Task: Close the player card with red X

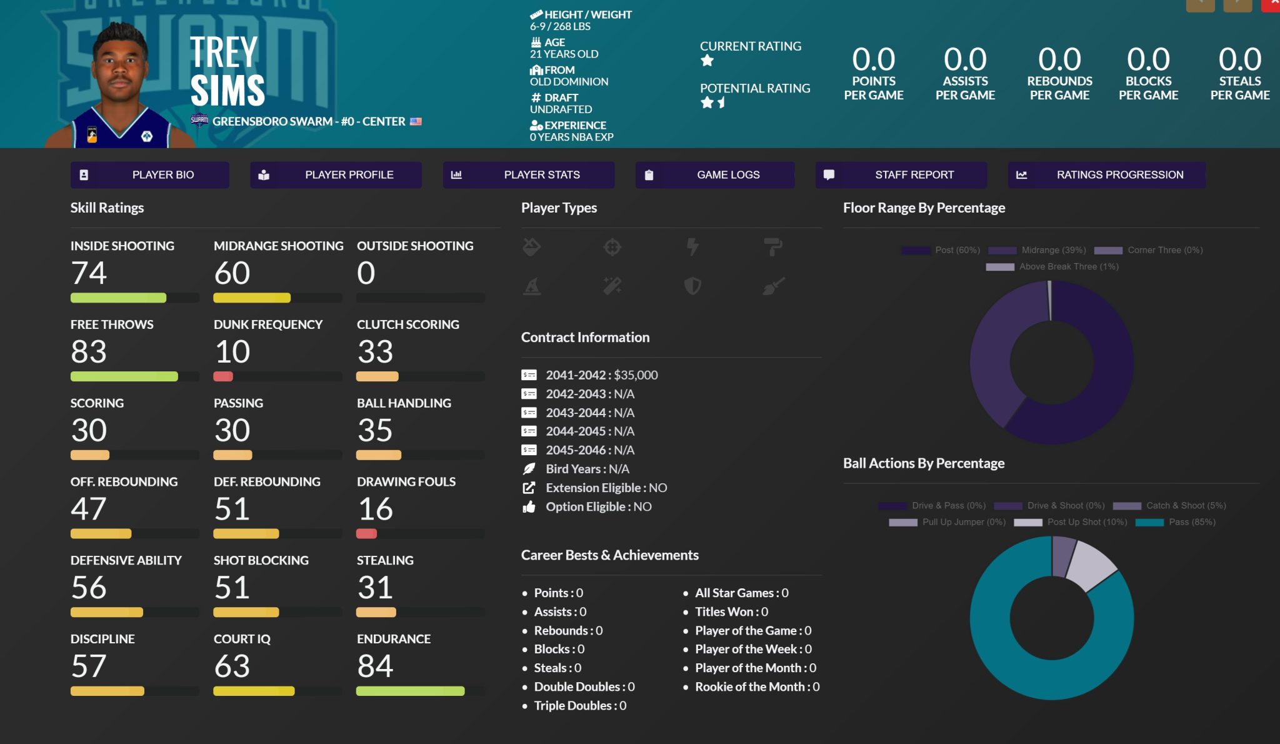Action: coord(1272,4)
